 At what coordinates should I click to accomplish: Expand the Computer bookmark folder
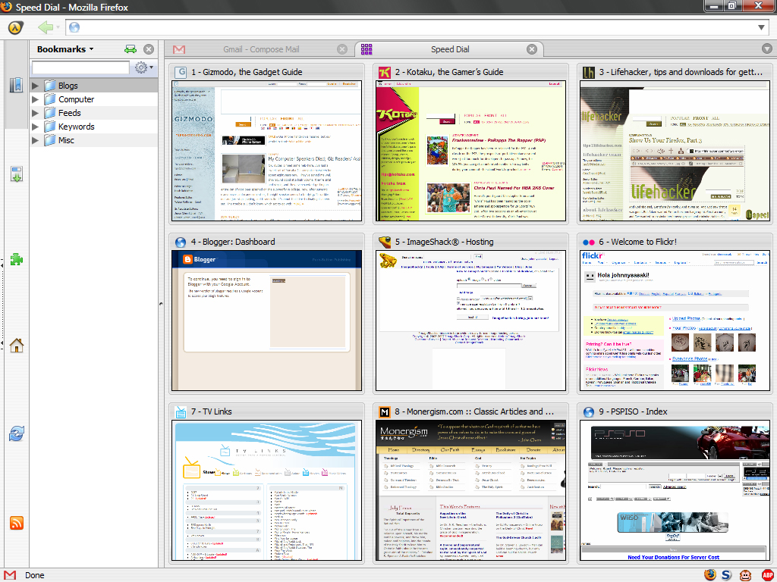[35, 99]
